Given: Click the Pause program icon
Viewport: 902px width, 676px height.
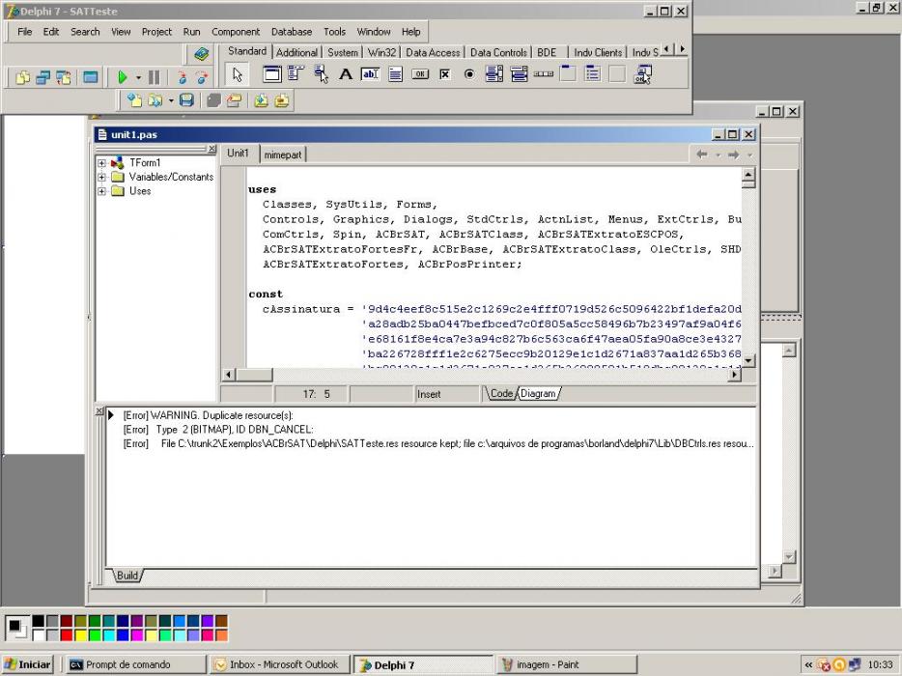Looking at the screenshot, I should (155, 77).
